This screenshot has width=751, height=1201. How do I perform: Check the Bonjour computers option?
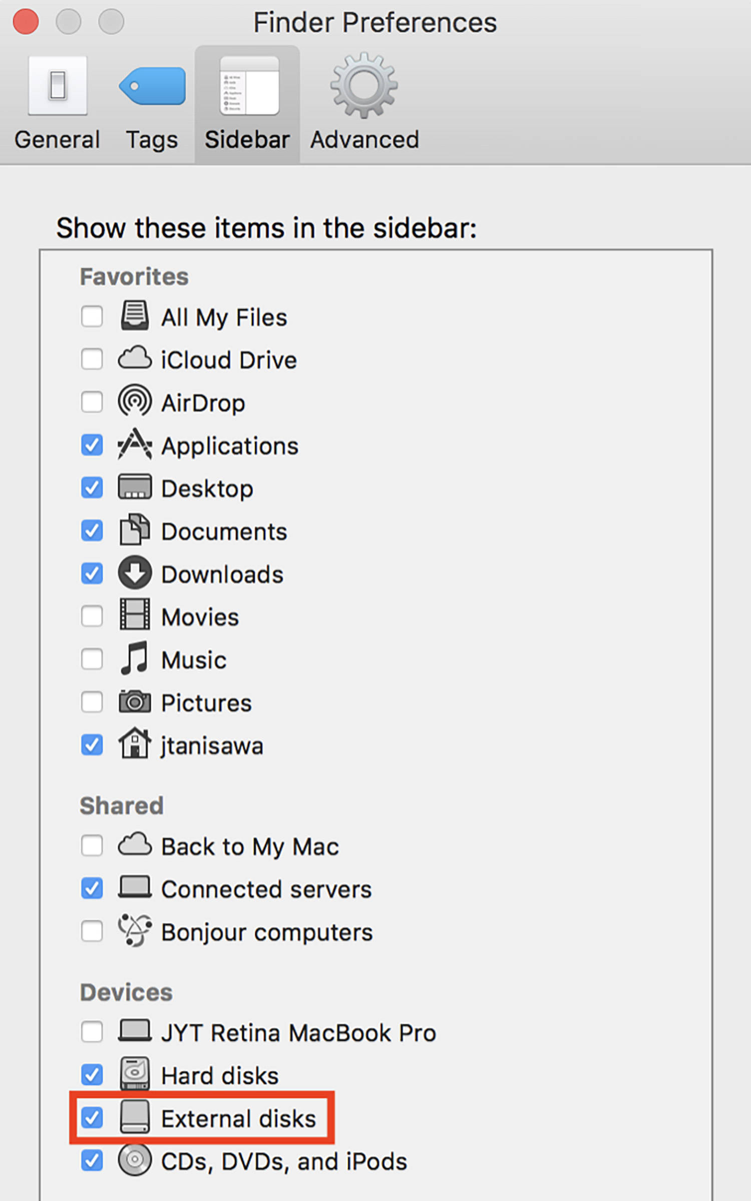pos(92,932)
